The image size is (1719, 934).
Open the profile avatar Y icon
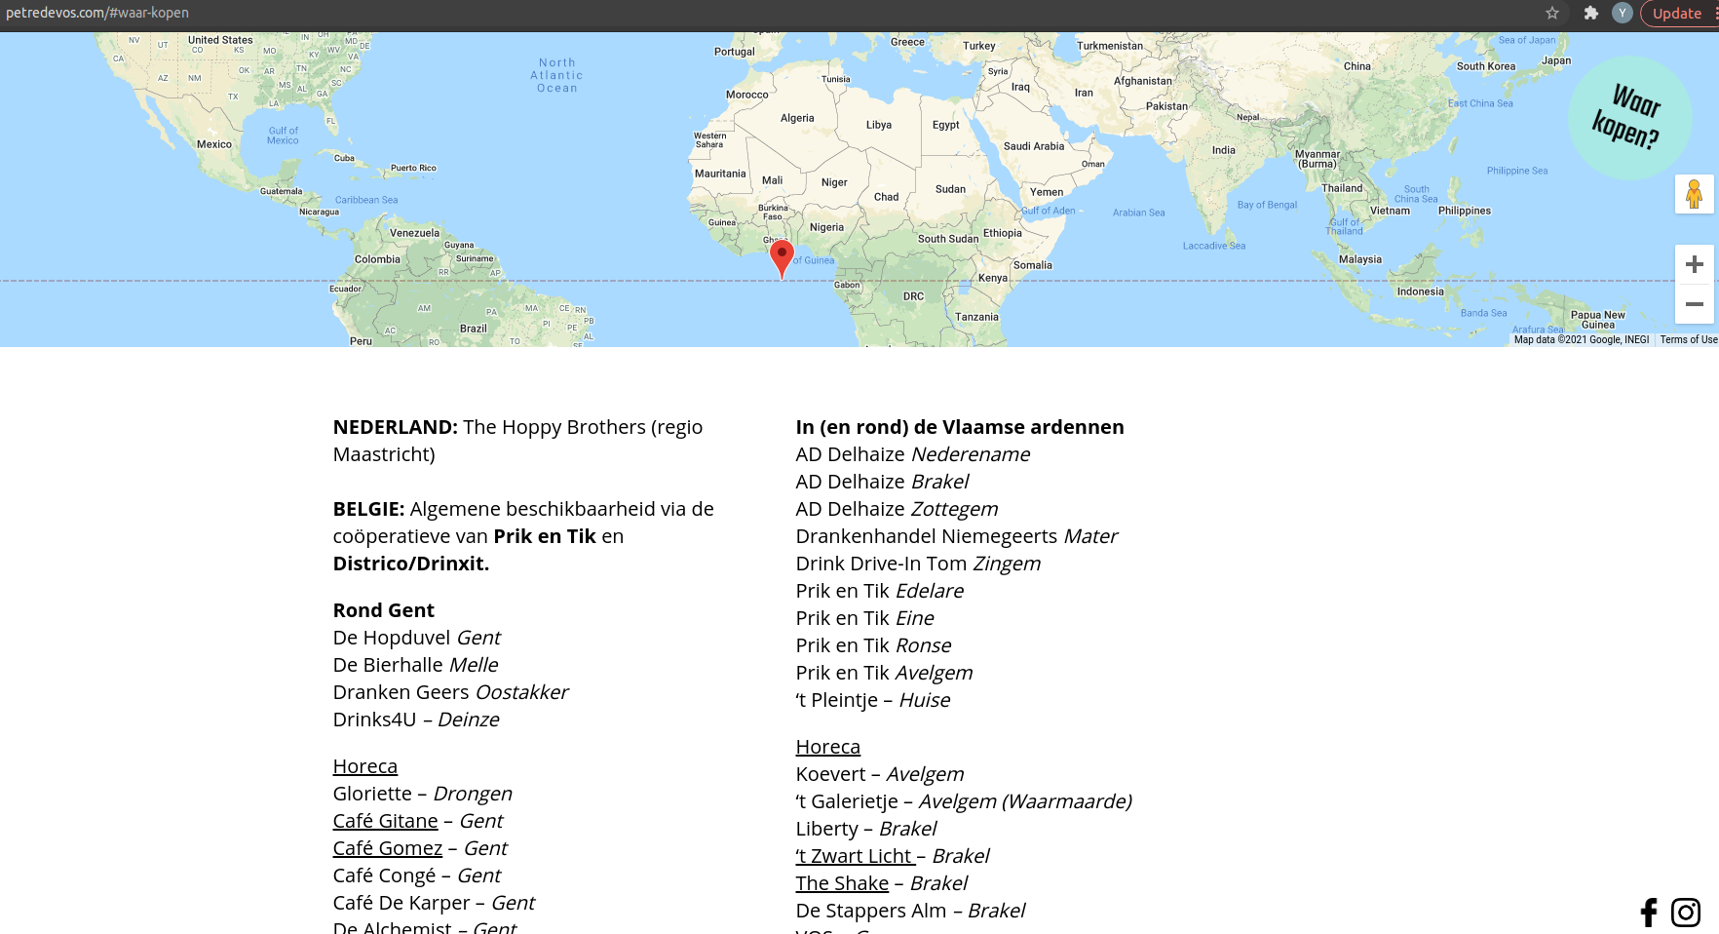(x=1623, y=13)
